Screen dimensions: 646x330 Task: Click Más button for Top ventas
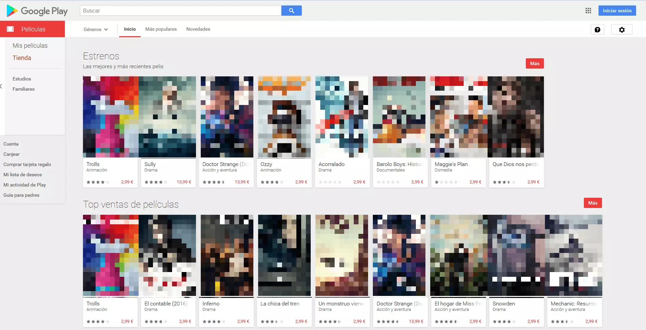pos(593,203)
